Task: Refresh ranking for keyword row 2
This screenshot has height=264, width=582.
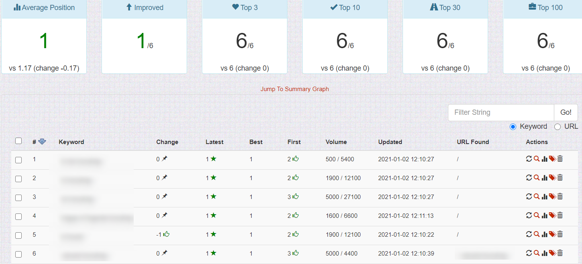Action: [529, 178]
